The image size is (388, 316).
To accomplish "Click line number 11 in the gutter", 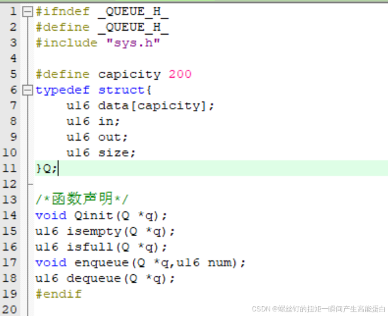I will pos(9,169).
